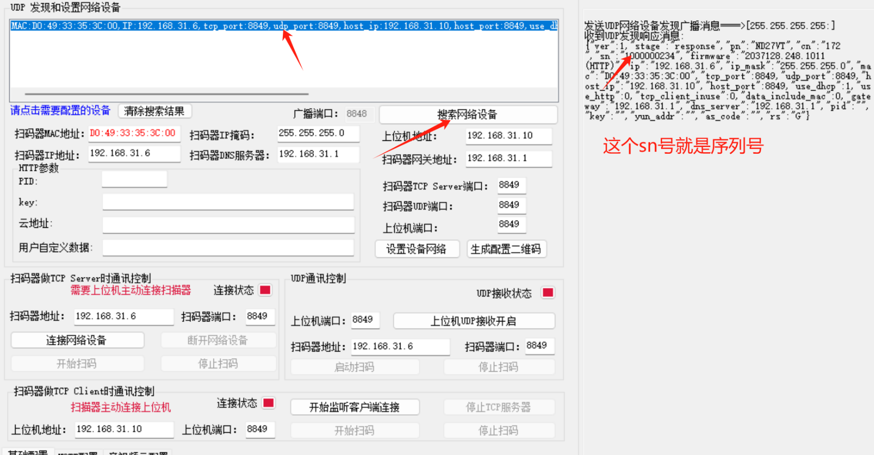
Task: Click 上位机端口 field in the TCP Client section
Action: (260, 430)
